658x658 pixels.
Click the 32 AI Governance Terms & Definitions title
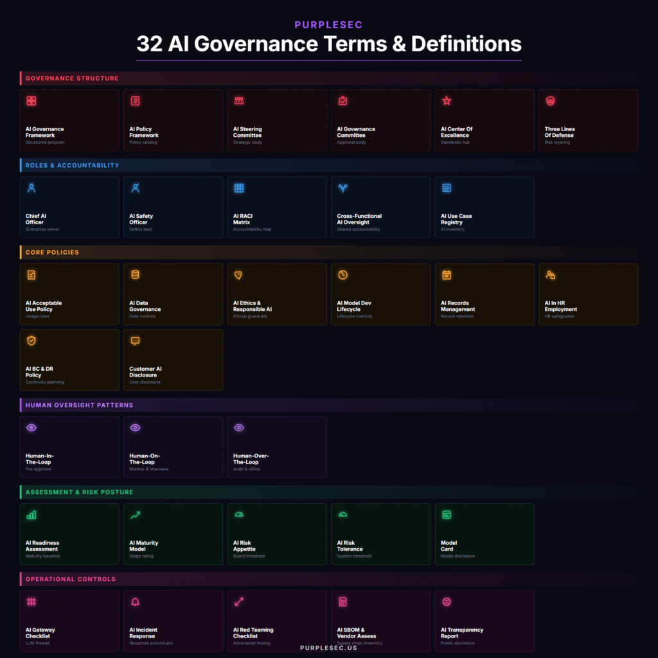[x=329, y=44]
